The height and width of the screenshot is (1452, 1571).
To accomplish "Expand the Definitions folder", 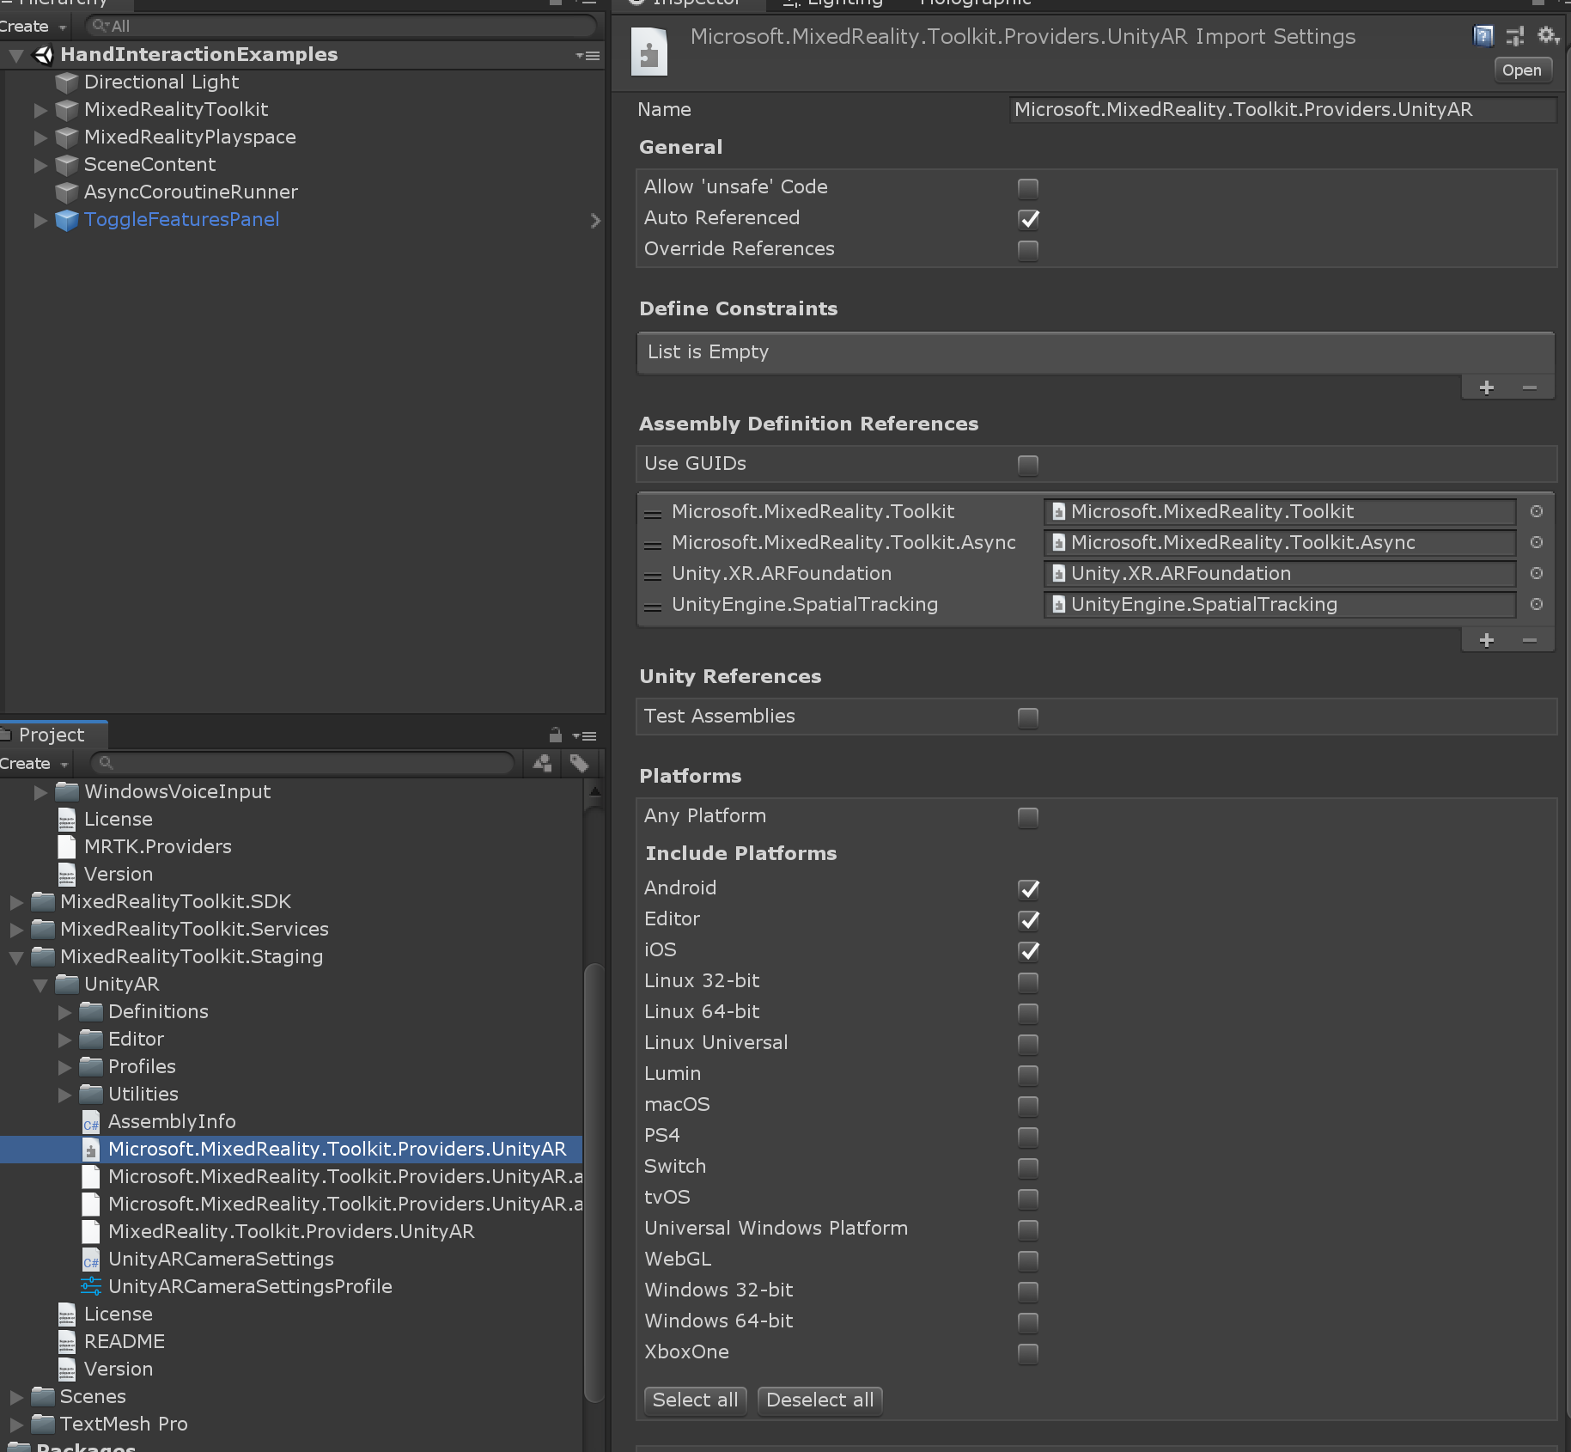I will tap(64, 1012).
